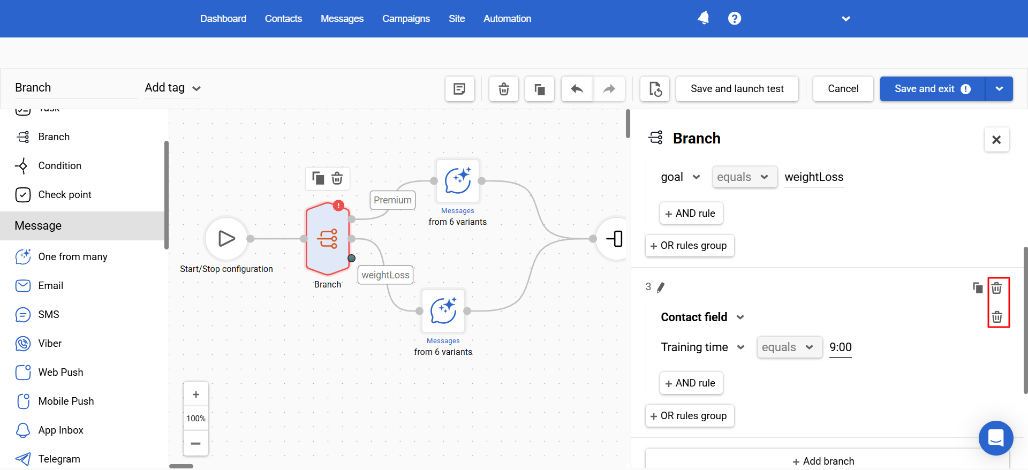Close the Branch settings panel

click(x=996, y=140)
